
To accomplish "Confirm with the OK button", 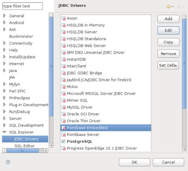I will (134, 162).
